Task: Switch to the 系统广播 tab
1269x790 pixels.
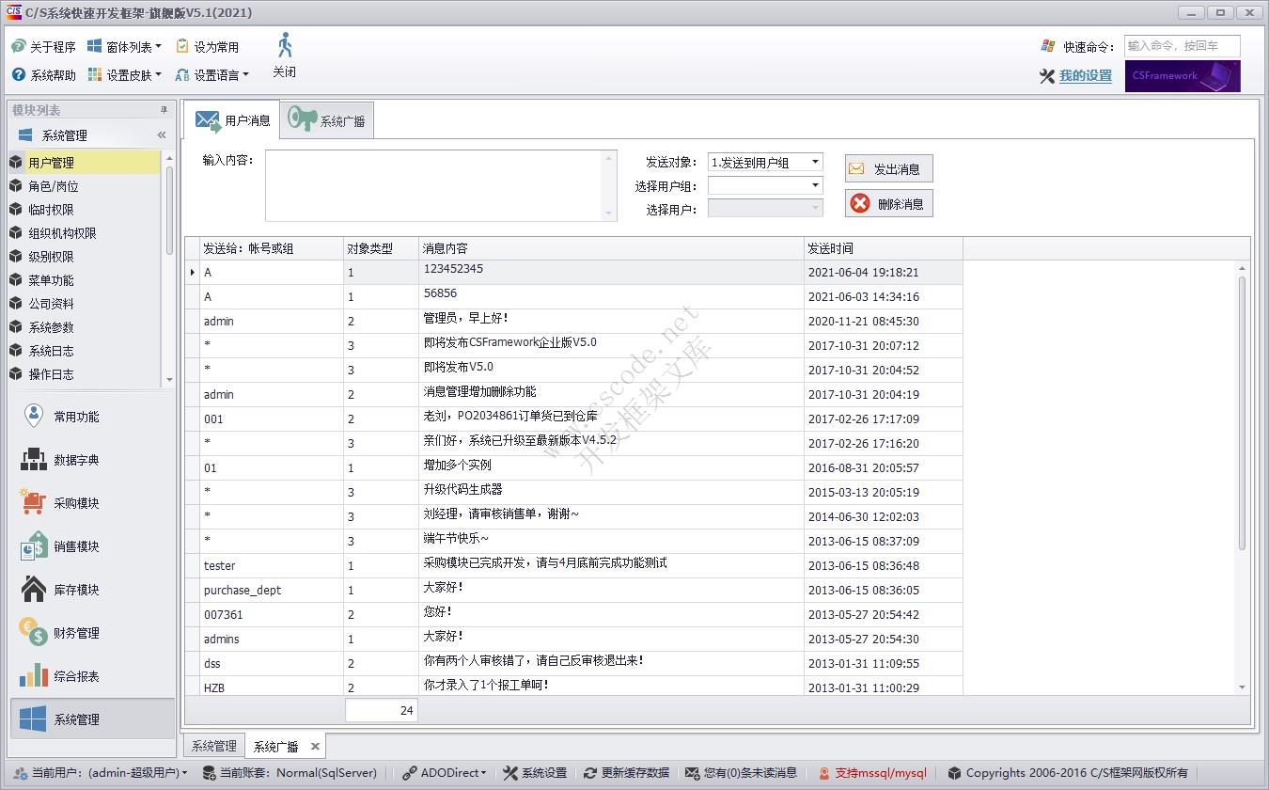Action: point(327,119)
